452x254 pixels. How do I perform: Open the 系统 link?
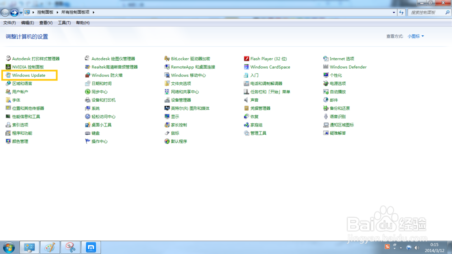(96, 108)
